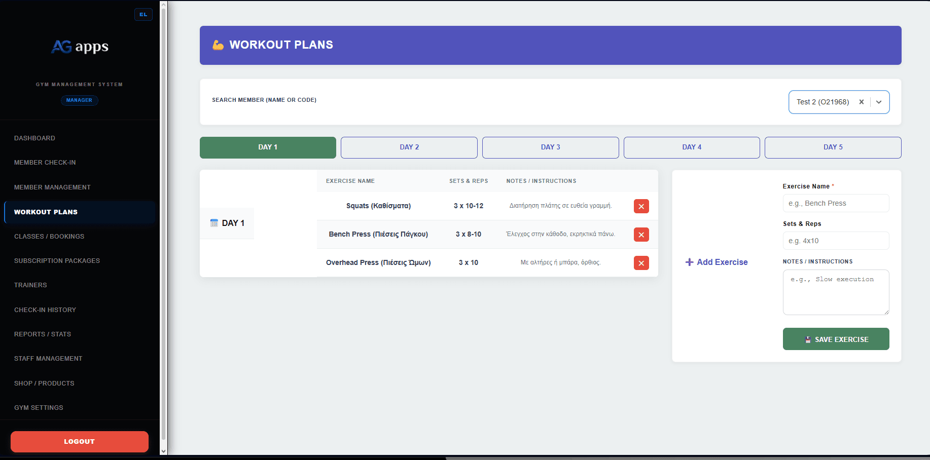Click the calendar icon beside DAY 1

(x=214, y=223)
